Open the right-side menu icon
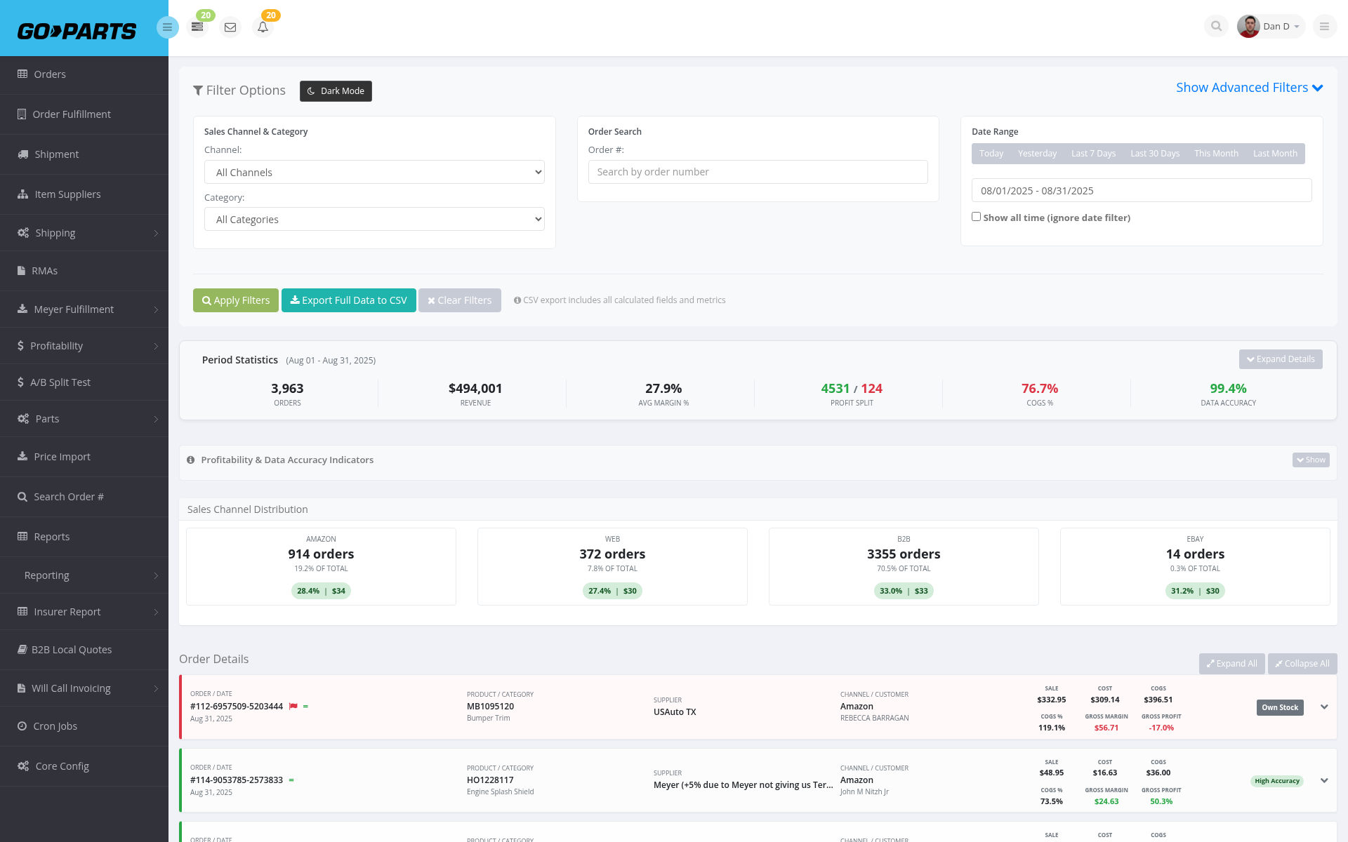Image resolution: width=1348 pixels, height=842 pixels. coord(1324,26)
